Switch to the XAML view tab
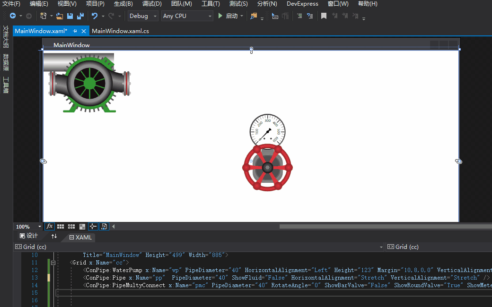 [x=80, y=238]
